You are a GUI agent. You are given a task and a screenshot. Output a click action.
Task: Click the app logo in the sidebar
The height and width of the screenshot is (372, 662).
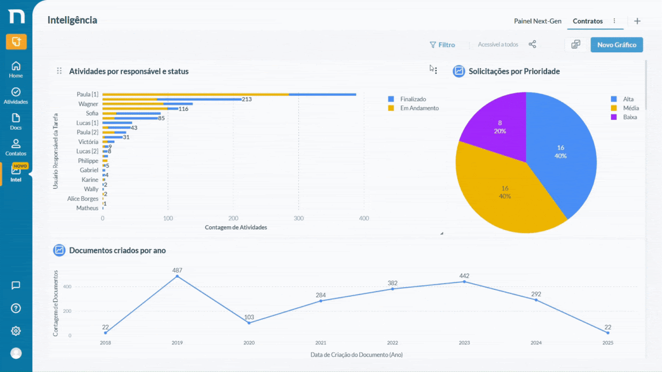pyautogui.click(x=16, y=17)
